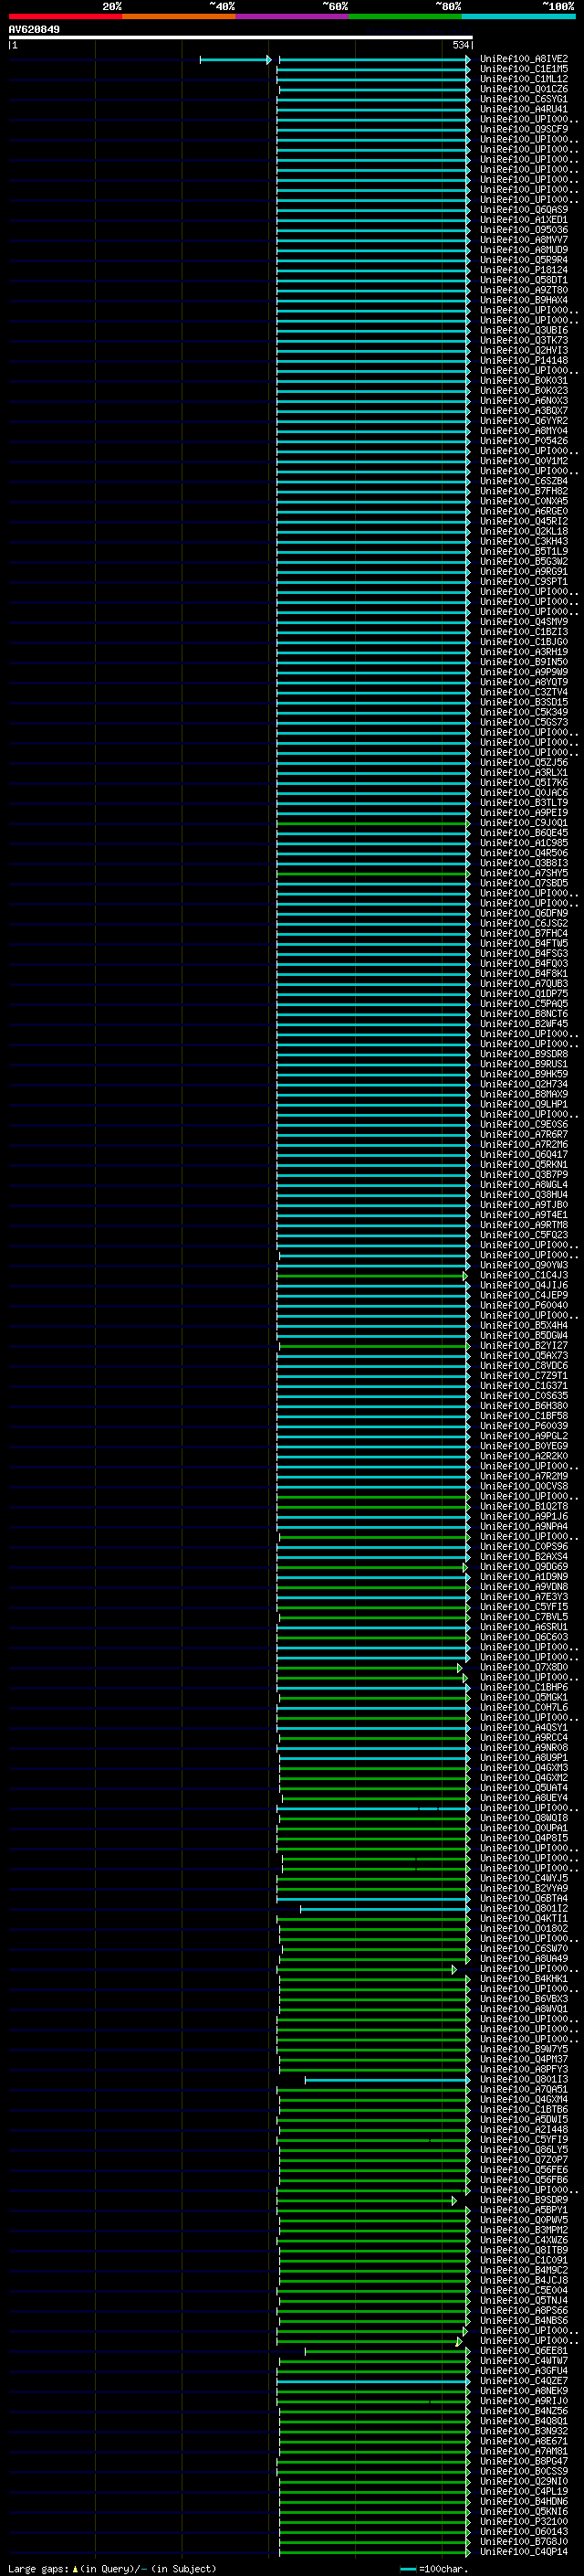The width and height of the screenshot is (584, 2576).
Task: Open hit UniRef100_Q01CZ6
Action: coord(523,90)
